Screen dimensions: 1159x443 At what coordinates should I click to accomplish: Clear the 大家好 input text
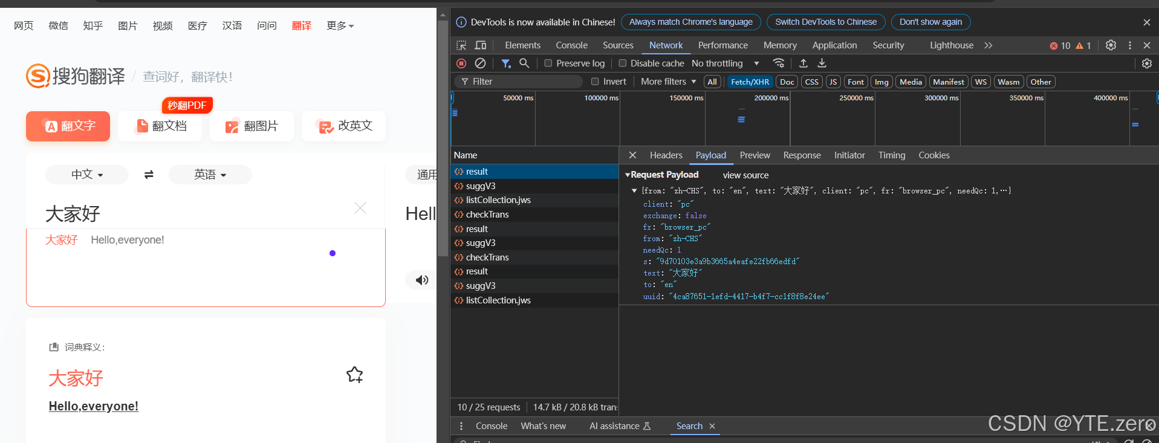[360, 208]
